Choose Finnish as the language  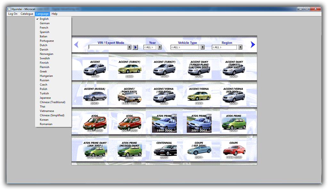pyautogui.click(x=53, y=63)
